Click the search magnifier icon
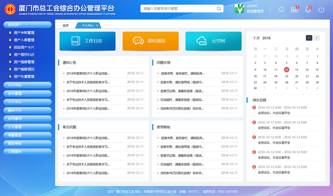This screenshot has width=333, height=196. (x=219, y=9)
